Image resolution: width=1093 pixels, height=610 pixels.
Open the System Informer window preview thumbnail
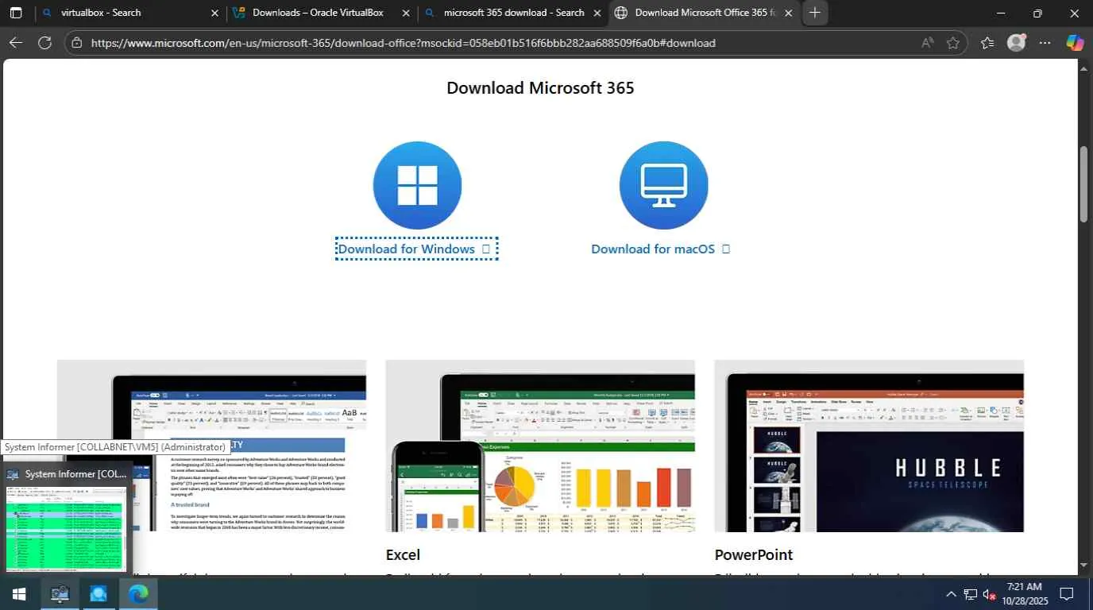67,518
